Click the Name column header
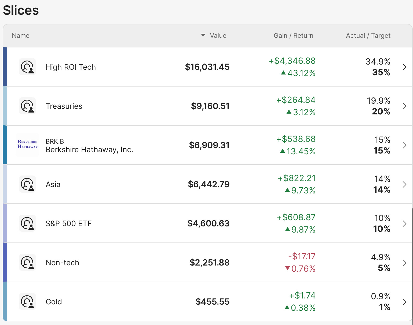 point(21,36)
